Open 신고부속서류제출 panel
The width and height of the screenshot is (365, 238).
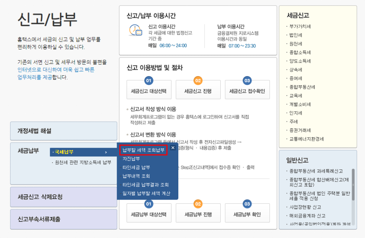63,219
